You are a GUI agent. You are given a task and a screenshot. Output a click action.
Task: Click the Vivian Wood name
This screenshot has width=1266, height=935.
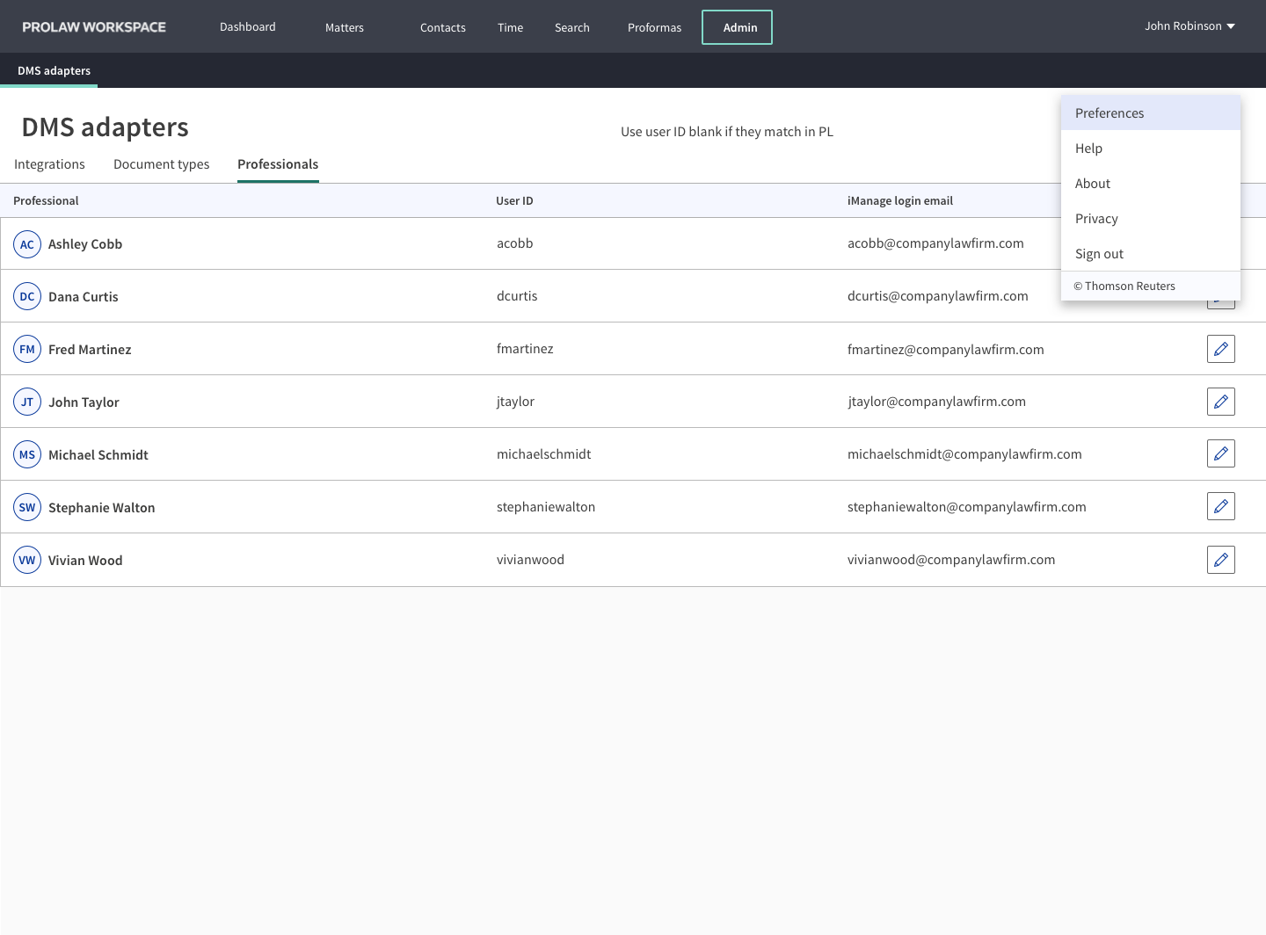pyautogui.click(x=85, y=561)
